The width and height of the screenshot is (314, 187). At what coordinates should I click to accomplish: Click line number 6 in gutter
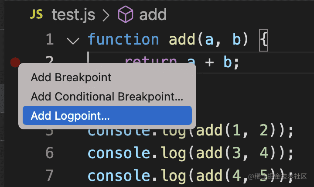50,153
